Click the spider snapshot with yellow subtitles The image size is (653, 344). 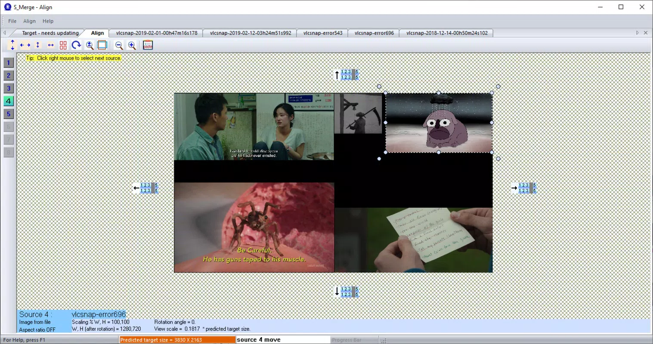point(254,227)
